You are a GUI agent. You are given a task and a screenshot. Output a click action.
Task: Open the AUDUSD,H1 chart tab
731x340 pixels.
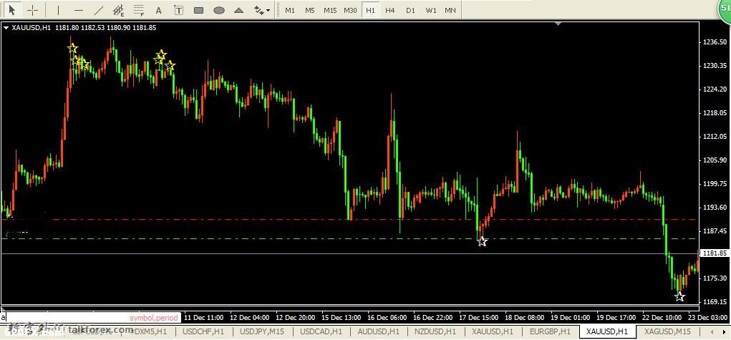point(379,331)
